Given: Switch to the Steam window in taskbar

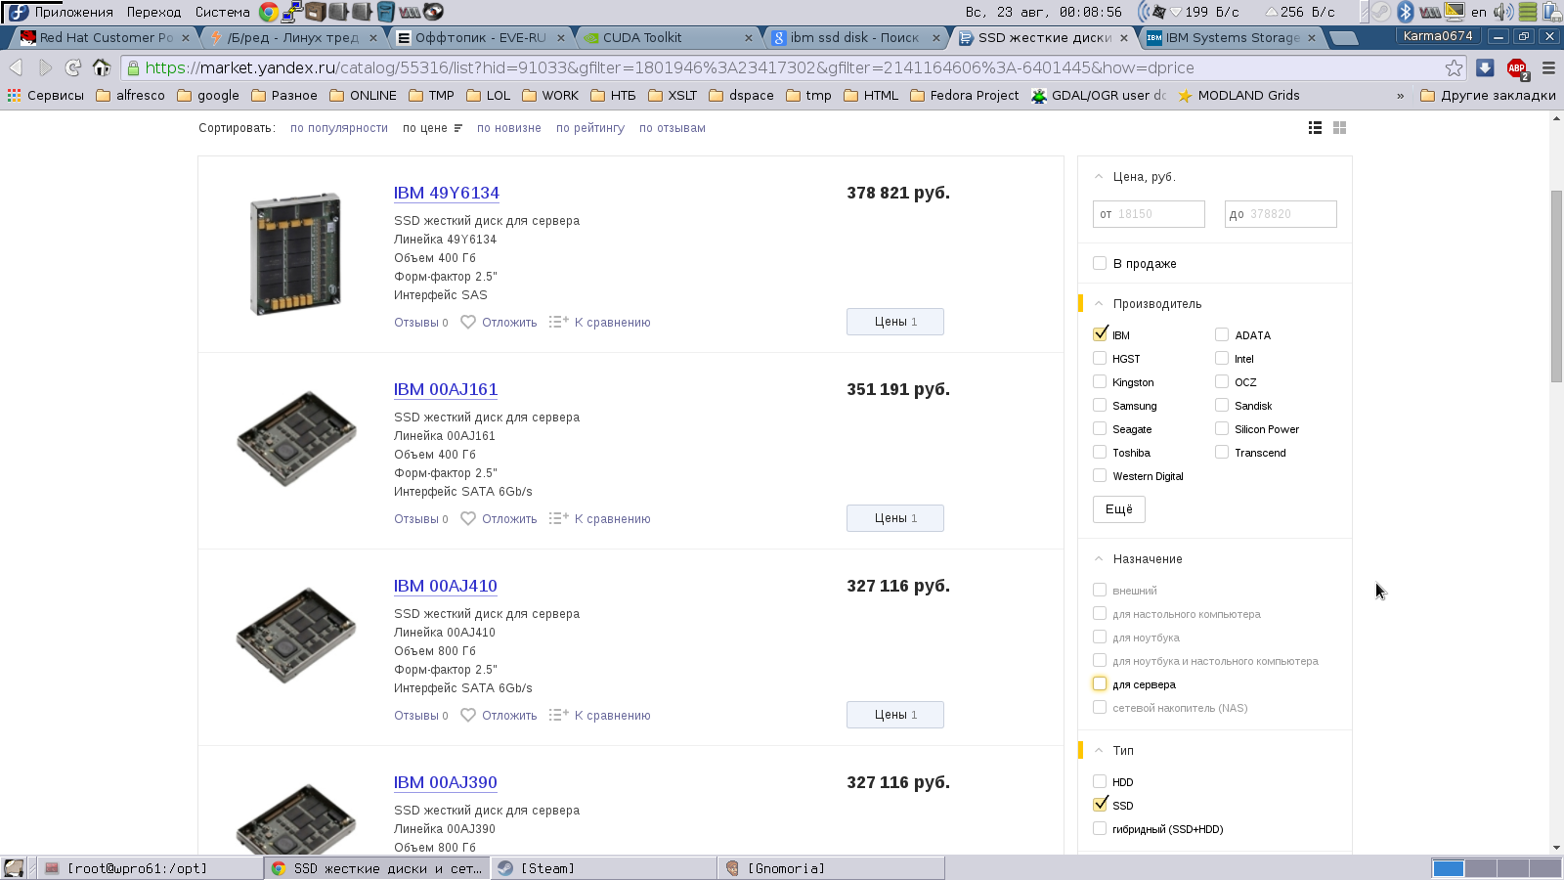Looking at the screenshot, I should [x=606, y=868].
